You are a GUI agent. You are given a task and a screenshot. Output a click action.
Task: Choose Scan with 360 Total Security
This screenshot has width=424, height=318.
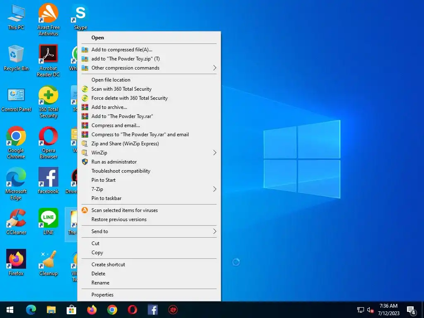pos(149,89)
